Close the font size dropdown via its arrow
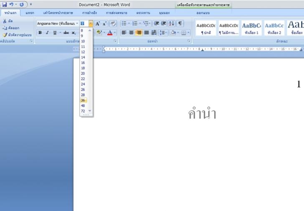The image size is (304, 211). [x=91, y=24]
